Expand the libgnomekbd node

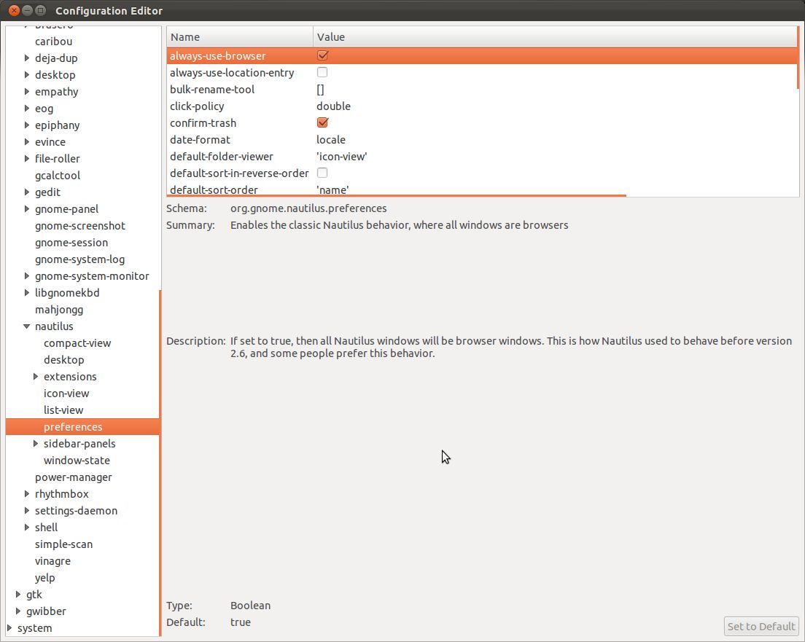[27, 292]
